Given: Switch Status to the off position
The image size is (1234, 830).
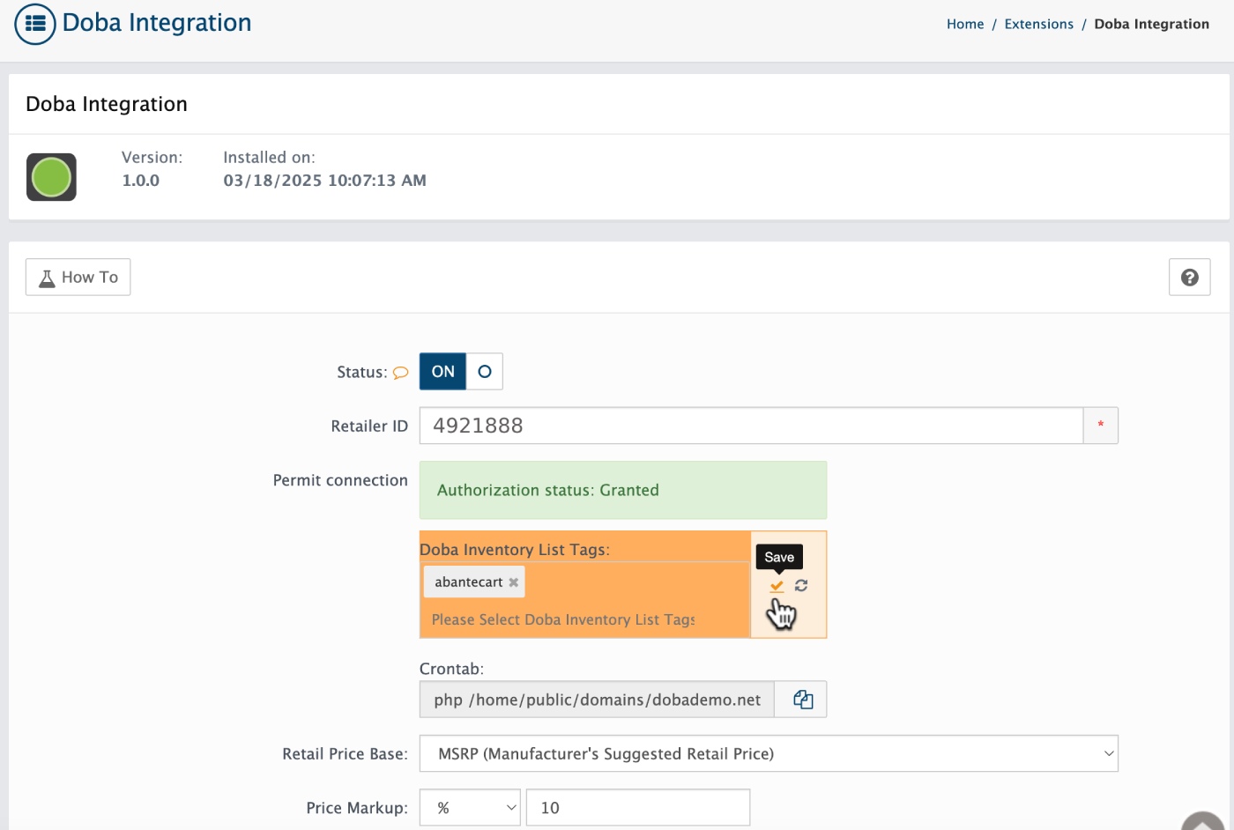Looking at the screenshot, I should click(x=484, y=372).
